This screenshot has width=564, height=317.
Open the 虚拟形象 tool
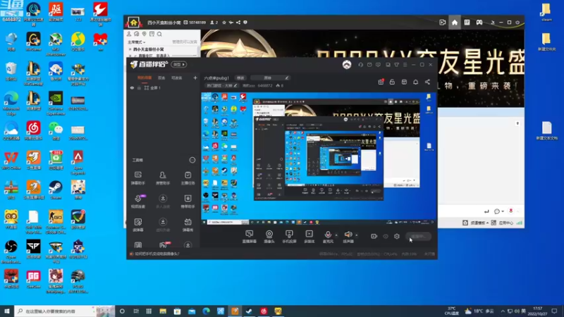point(163,225)
